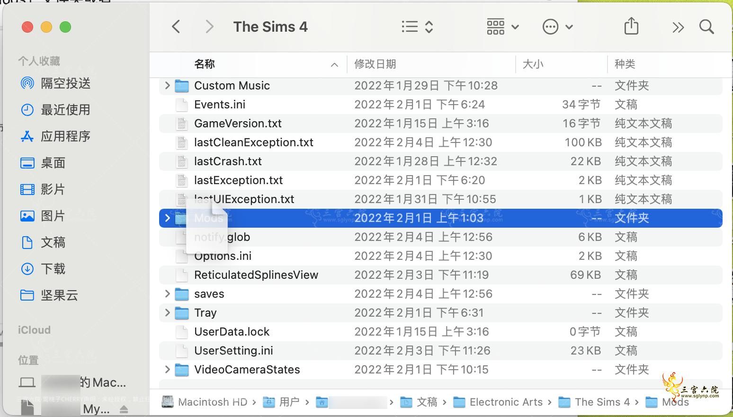Click the saves folder icon
Image resolution: width=733 pixels, height=417 pixels.
click(182, 294)
